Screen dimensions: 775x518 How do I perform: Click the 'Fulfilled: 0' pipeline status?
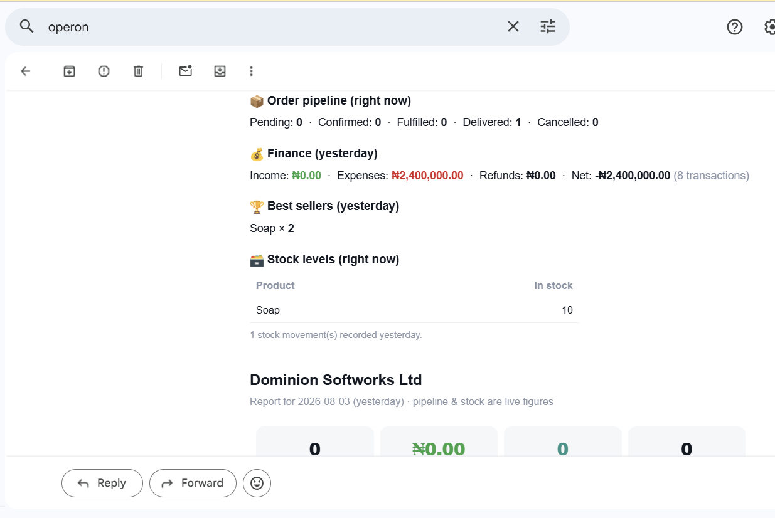[422, 123]
